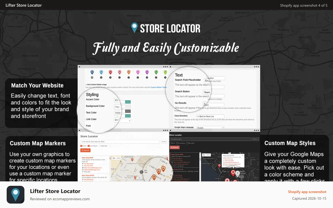333x208 pixels.
Task: Pick the orange map marker icon
Action: 129,72
